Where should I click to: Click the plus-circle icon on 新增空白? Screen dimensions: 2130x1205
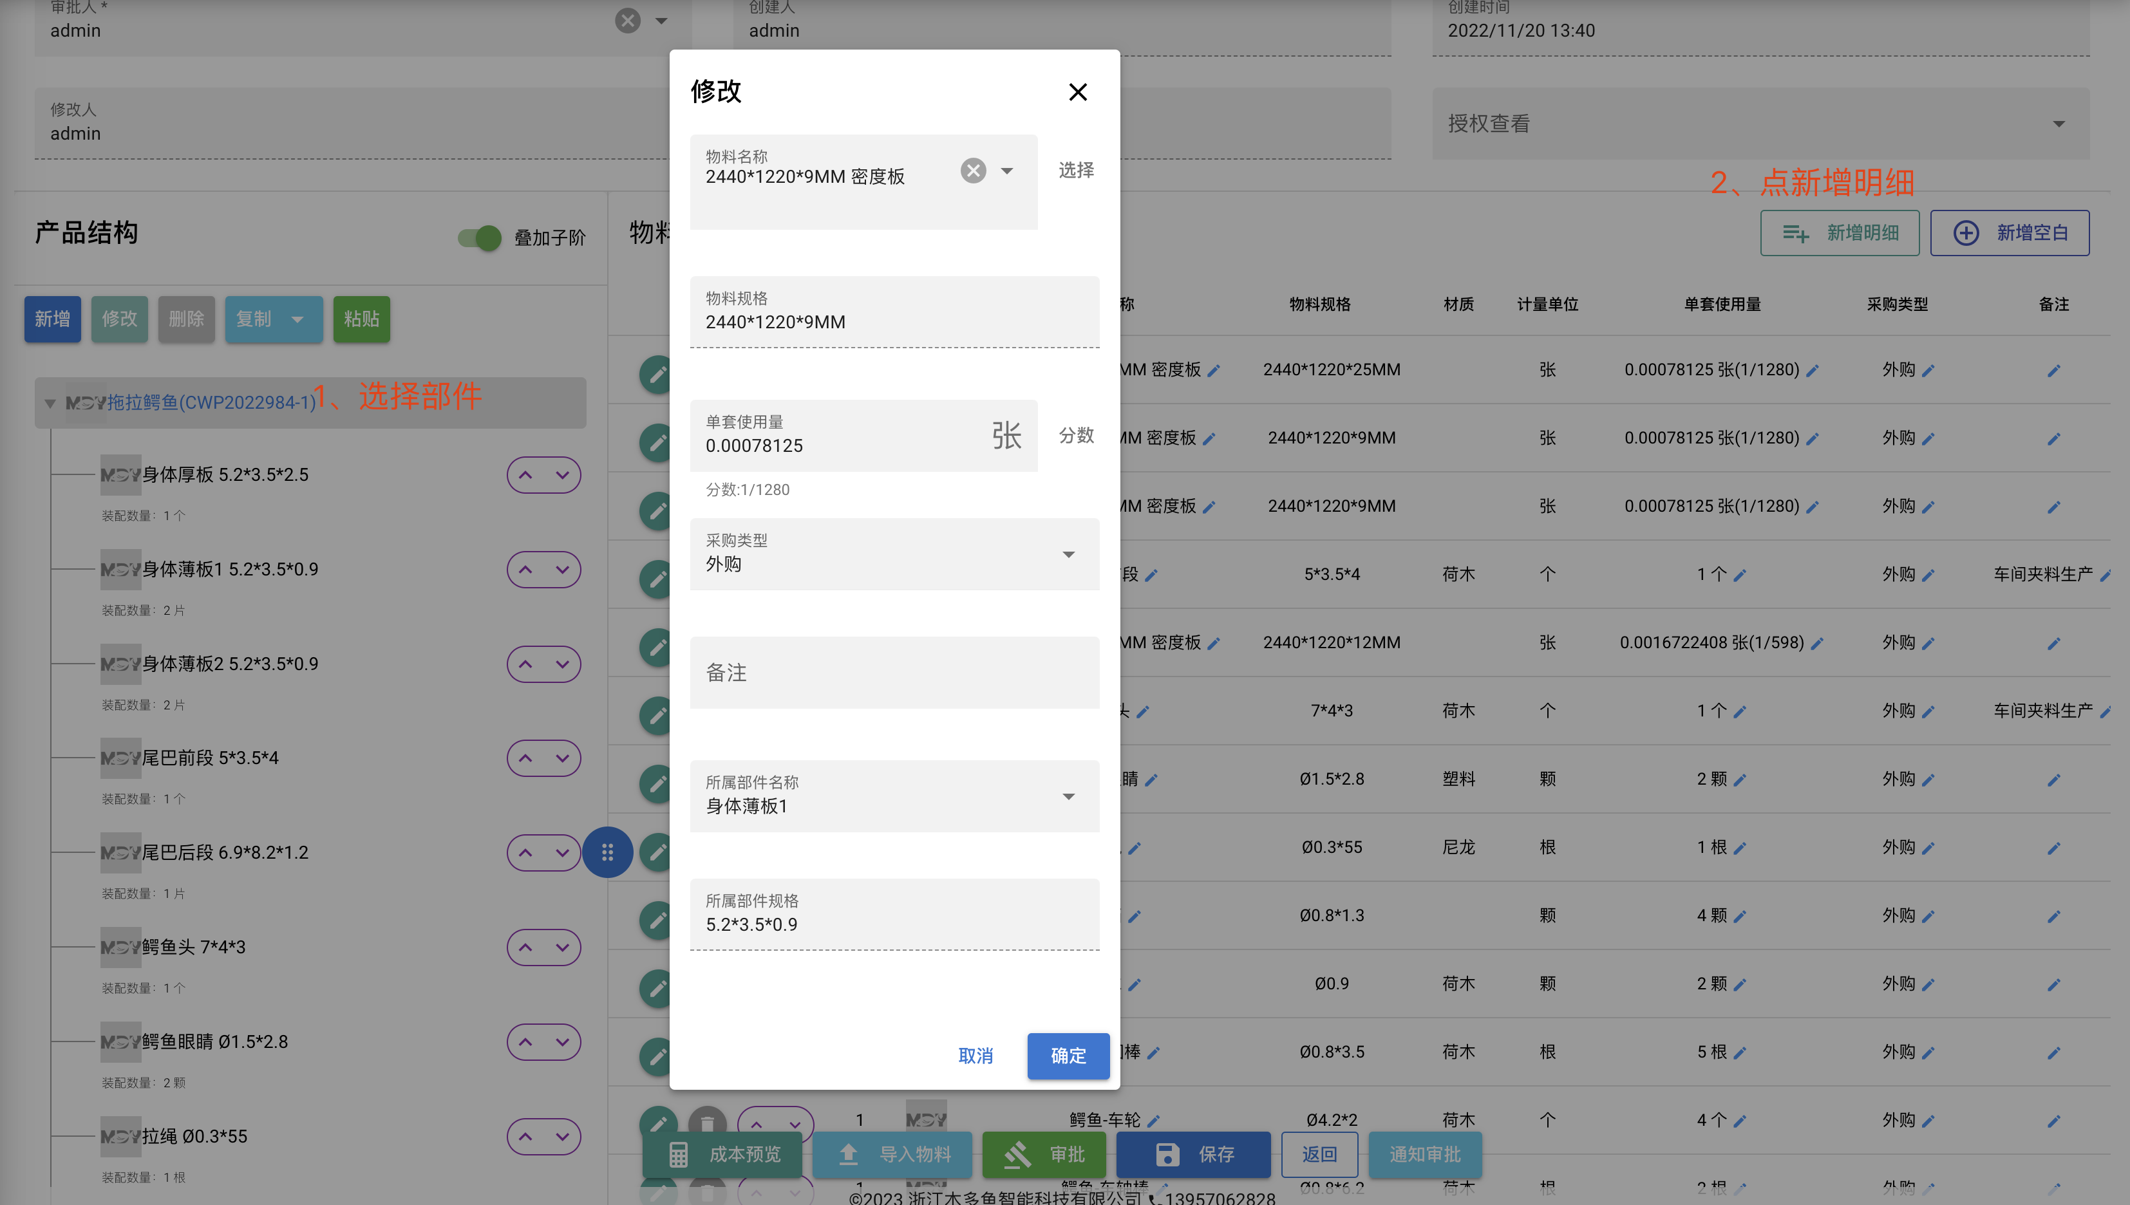pyautogui.click(x=1966, y=232)
